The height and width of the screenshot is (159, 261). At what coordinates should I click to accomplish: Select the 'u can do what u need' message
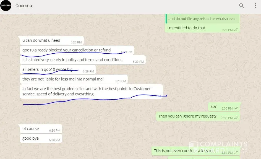(52, 40)
